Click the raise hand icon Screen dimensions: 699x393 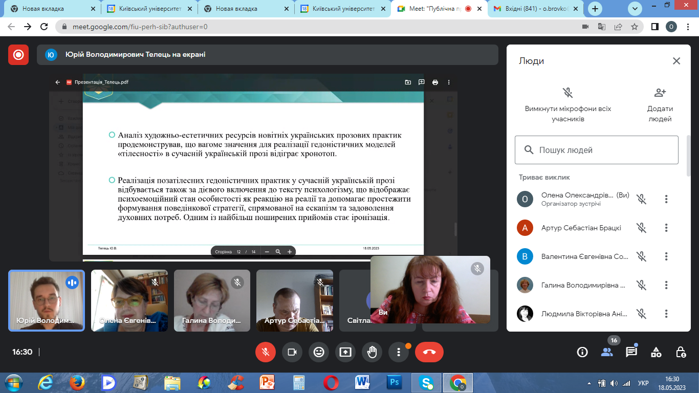click(372, 352)
